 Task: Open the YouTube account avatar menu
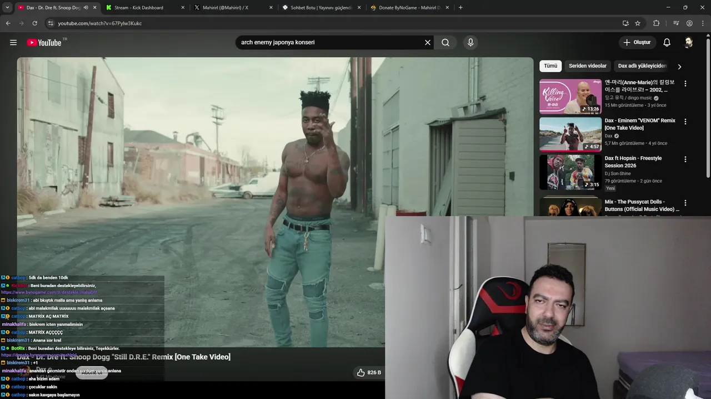[689, 42]
